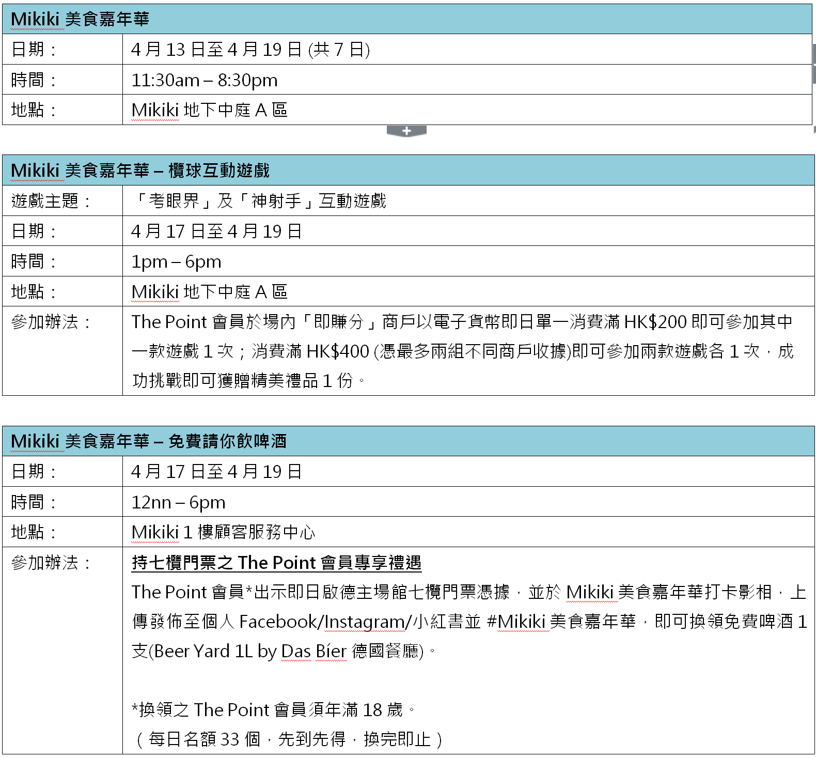Select the date cell "4月13日至4月19日 (共7日)"
The width and height of the screenshot is (816, 758).
pyautogui.click(x=250, y=50)
